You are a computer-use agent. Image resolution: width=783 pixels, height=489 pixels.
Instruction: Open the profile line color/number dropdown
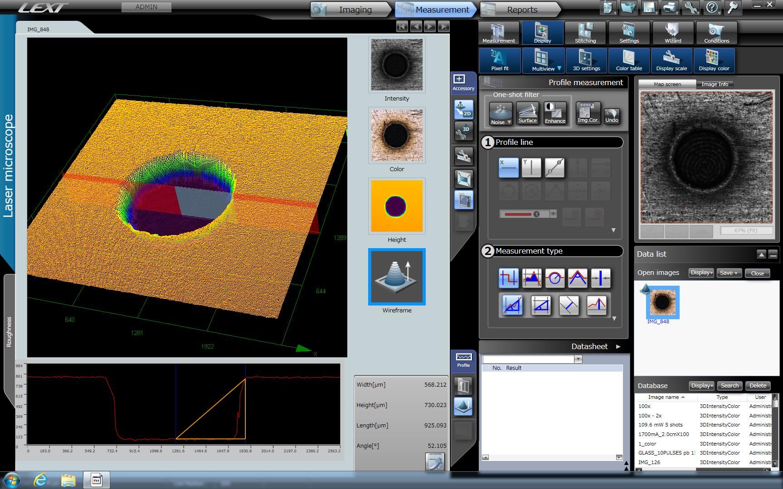[553, 214]
